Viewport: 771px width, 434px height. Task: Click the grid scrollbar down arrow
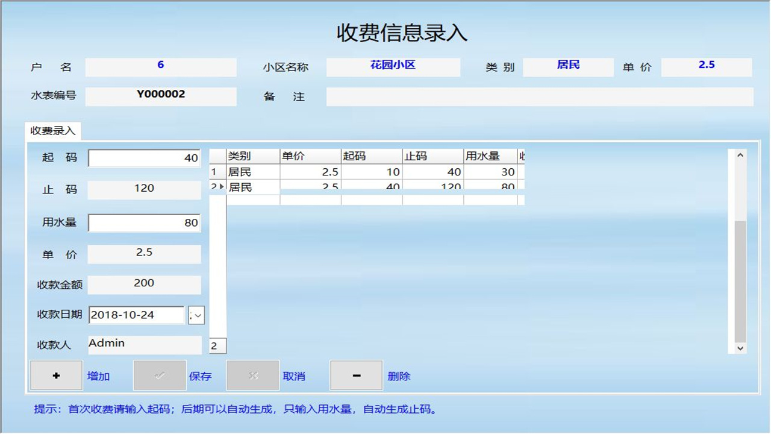(740, 348)
